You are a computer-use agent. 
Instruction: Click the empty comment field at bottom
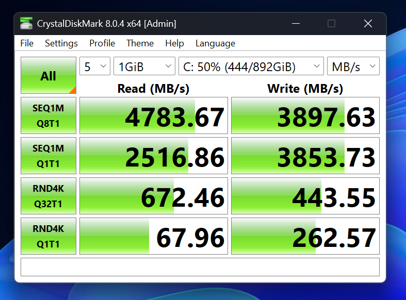coord(200,267)
